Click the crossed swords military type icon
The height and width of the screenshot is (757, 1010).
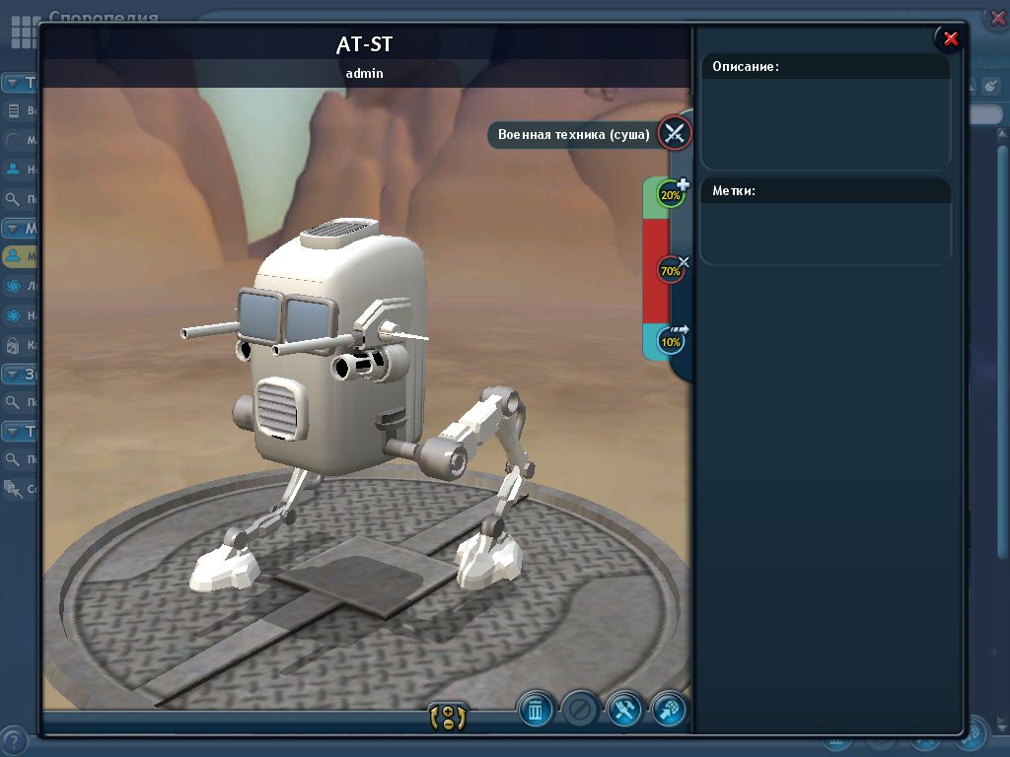pyautogui.click(x=675, y=134)
